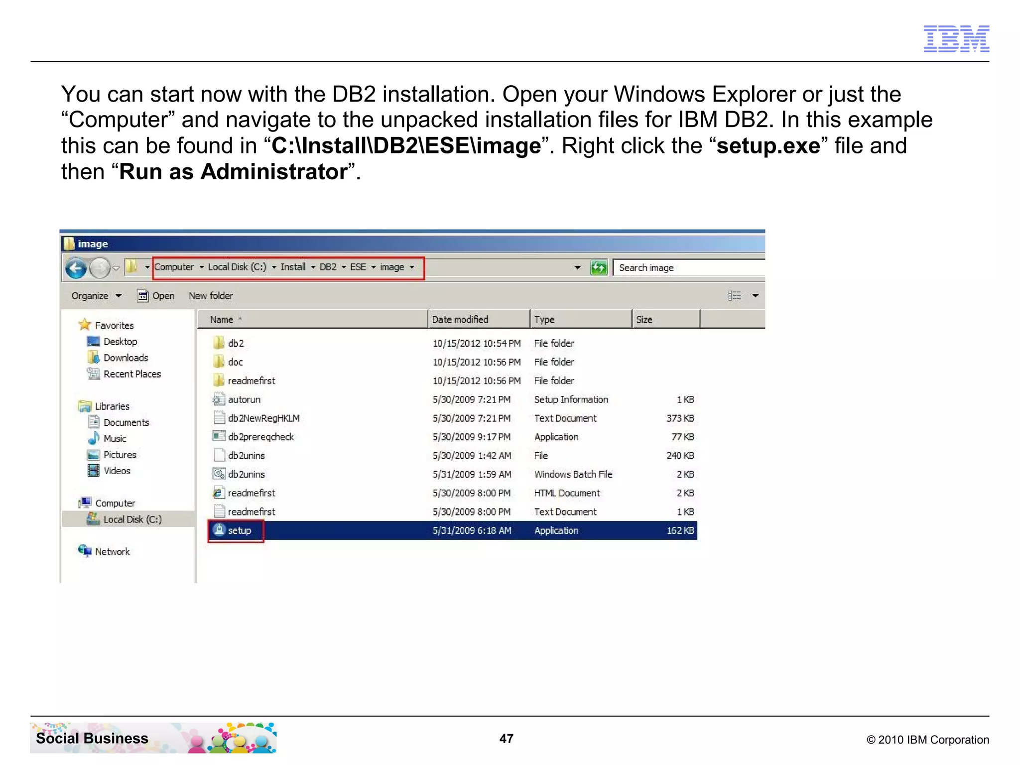Click the folder icon in address bar
This screenshot has width=1020, height=765.
[131, 266]
